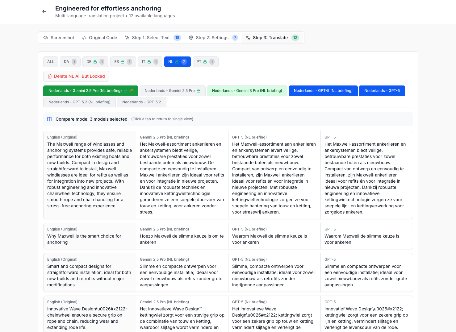Go back using the left arrow icon

coord(44,11)
